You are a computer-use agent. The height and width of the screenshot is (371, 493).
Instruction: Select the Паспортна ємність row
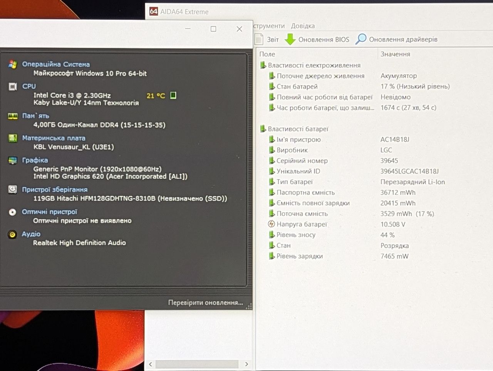[374, 193]
